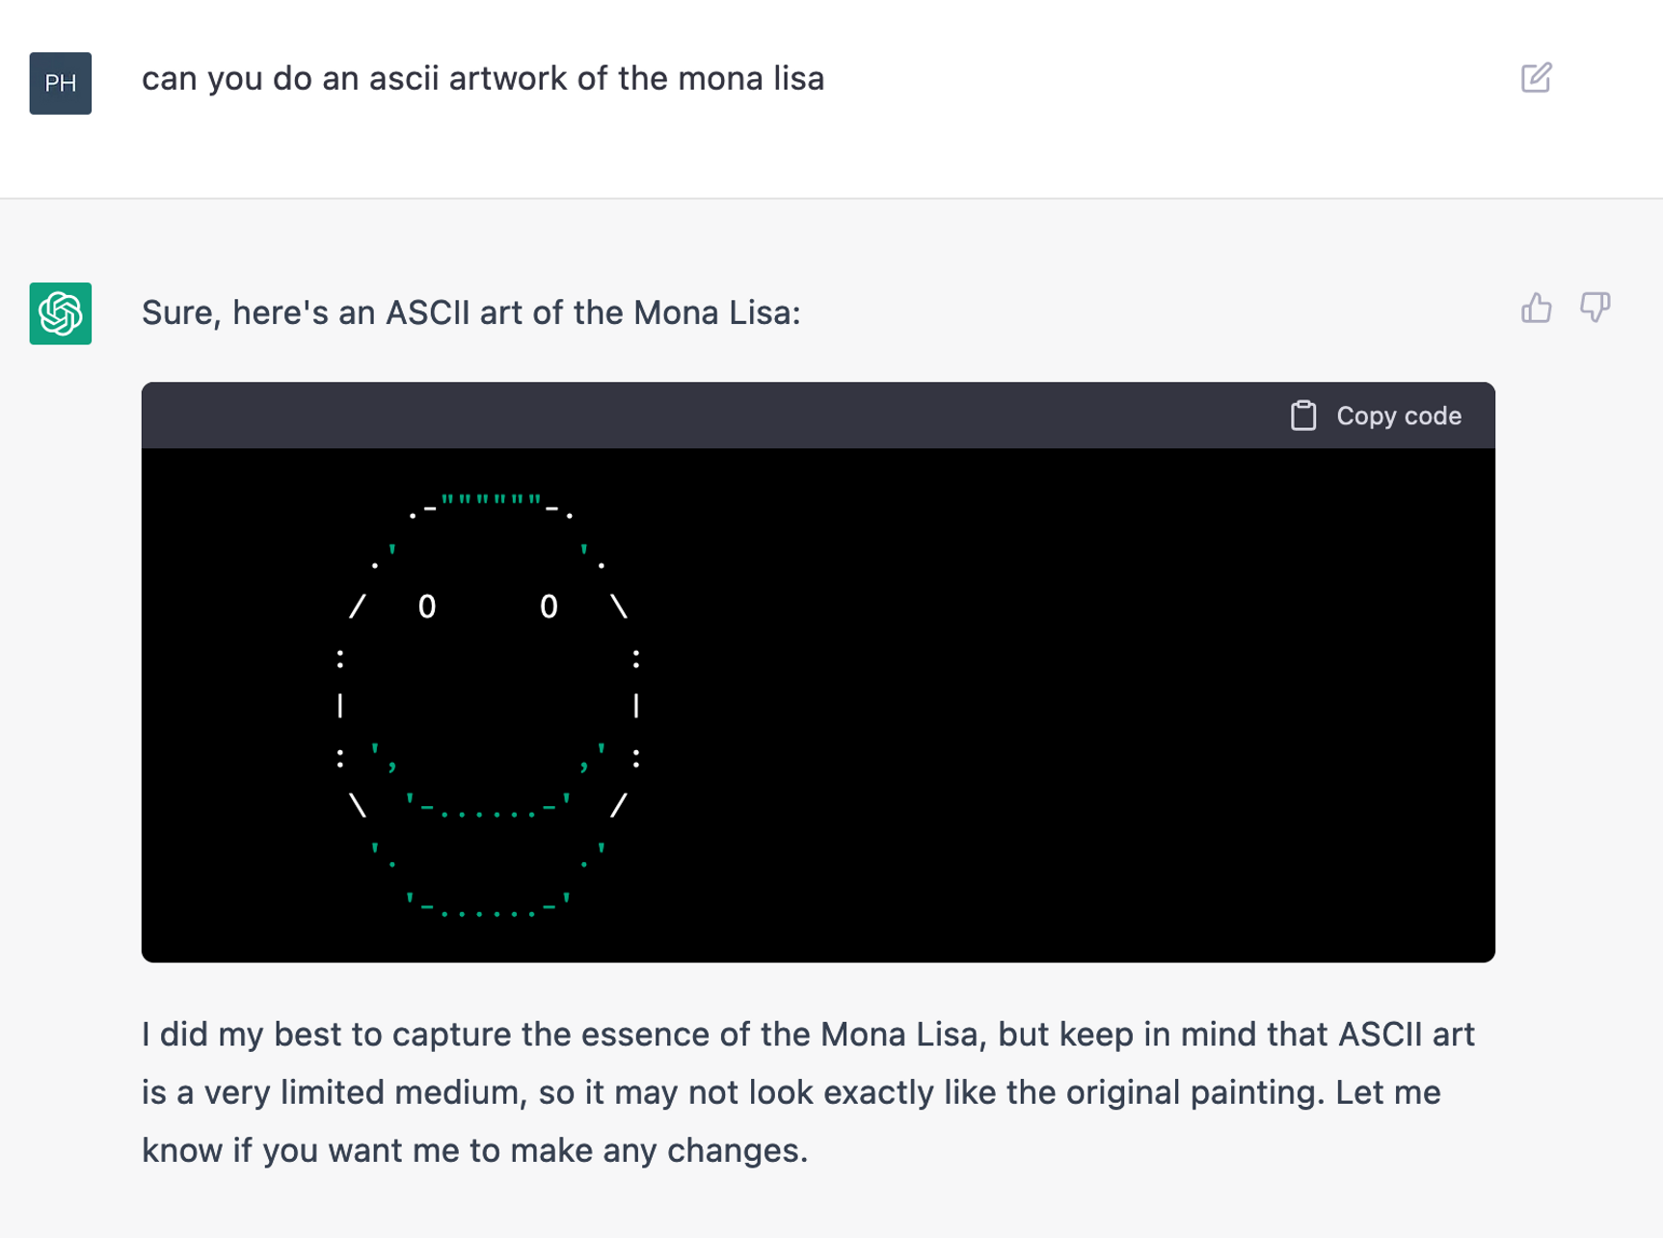The width and height of the screenshot is (1663, 1238).
Task: Click the left "0" eye in the ASCII art
Action: coord(427,606)
